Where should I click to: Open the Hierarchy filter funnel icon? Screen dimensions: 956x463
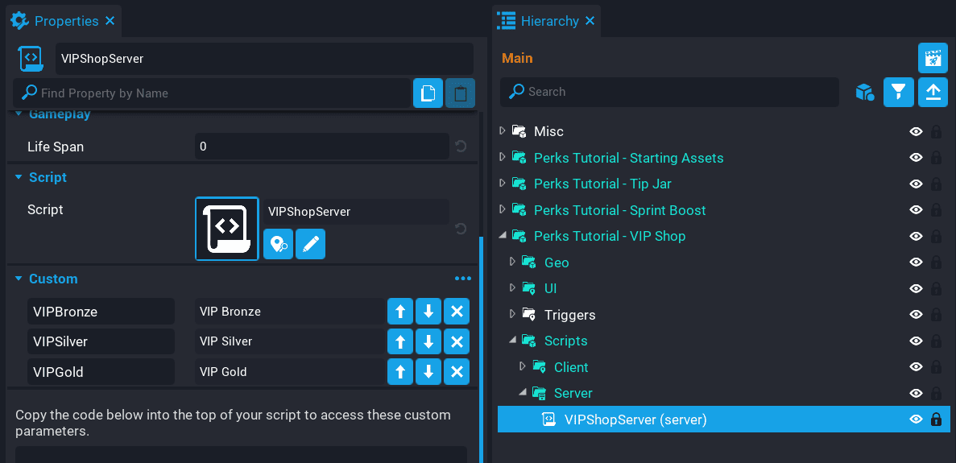tap(898, 92)
